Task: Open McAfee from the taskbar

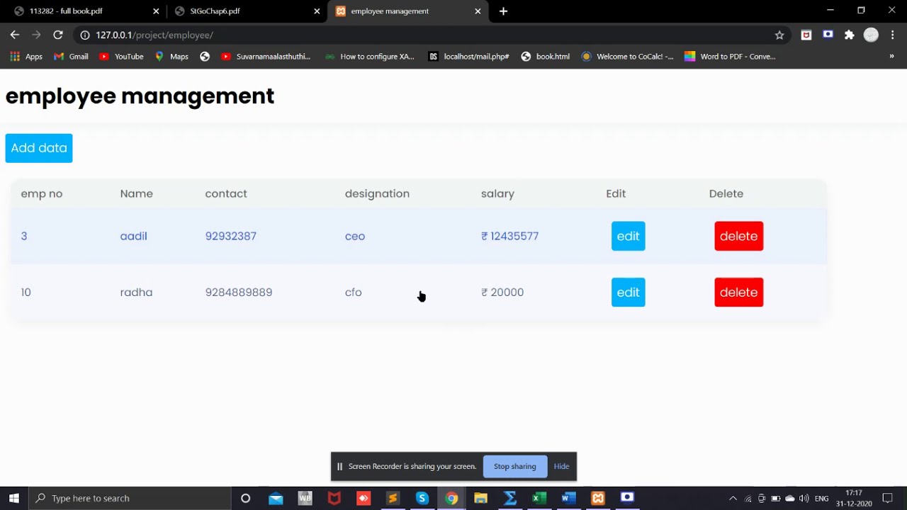Action: pos(334,498)
